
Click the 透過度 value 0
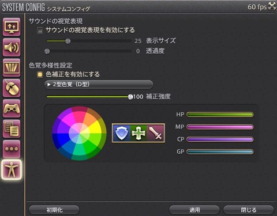pos(138,51)
